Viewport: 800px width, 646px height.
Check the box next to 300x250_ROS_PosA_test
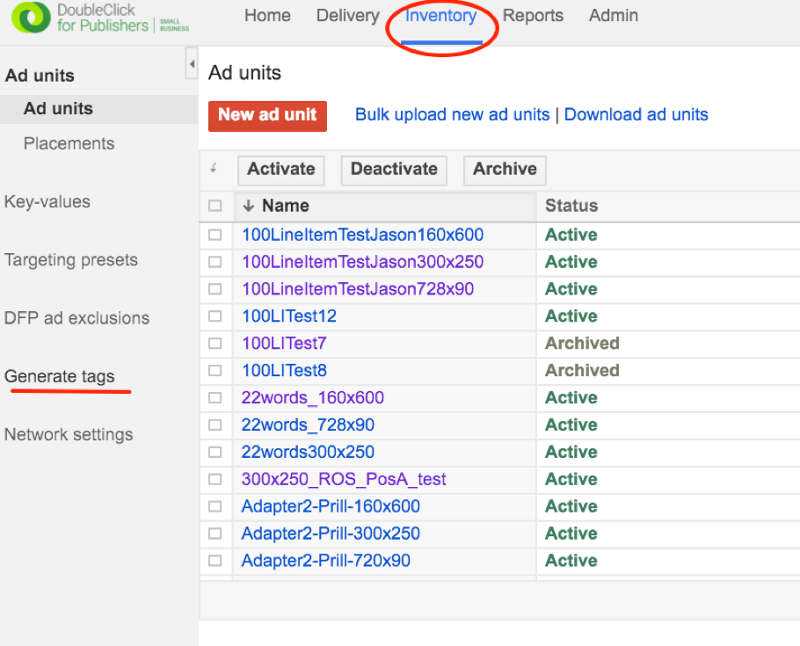point(215,479)
